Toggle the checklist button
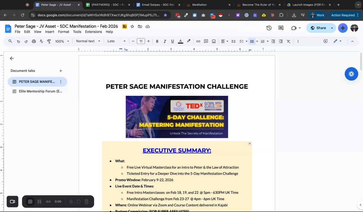Viewport: 363px width, 212px height. click(242, 41)
